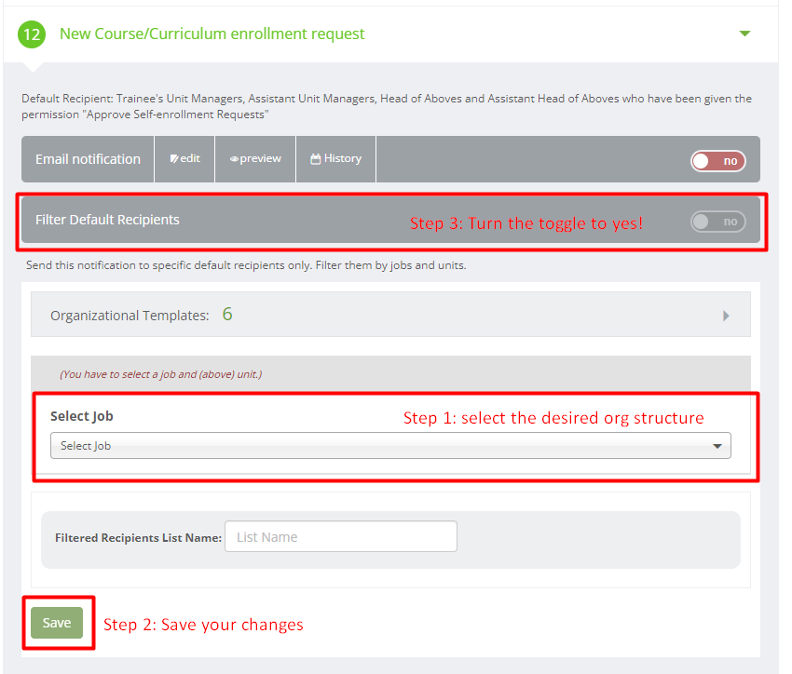Viewport: 792px width, 674px height.
Task: Preview the email notification
Action: (x=255, y=158)
